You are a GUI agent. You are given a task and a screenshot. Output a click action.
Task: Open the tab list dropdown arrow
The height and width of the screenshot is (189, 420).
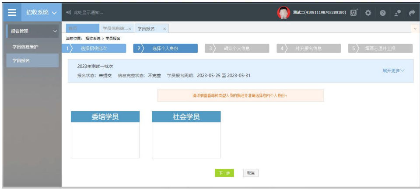[x=416, y=28]
